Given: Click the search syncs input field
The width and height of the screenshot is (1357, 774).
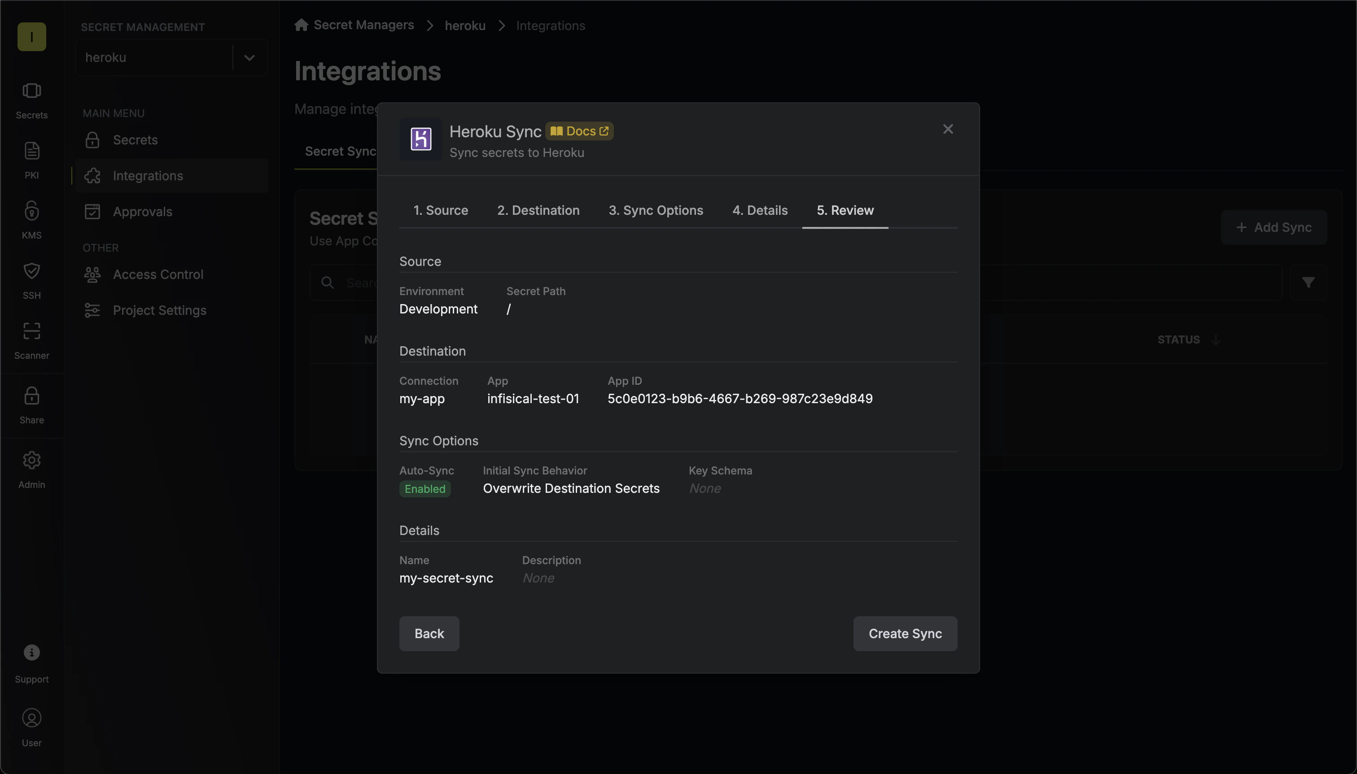Looking at the screenshot, I should [x=797, y=283].
